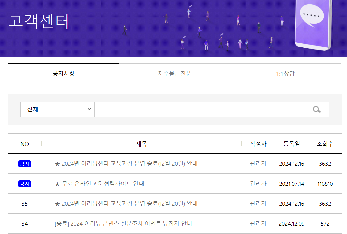
Task: Click the second 공지 badge label
Action: 25,184
